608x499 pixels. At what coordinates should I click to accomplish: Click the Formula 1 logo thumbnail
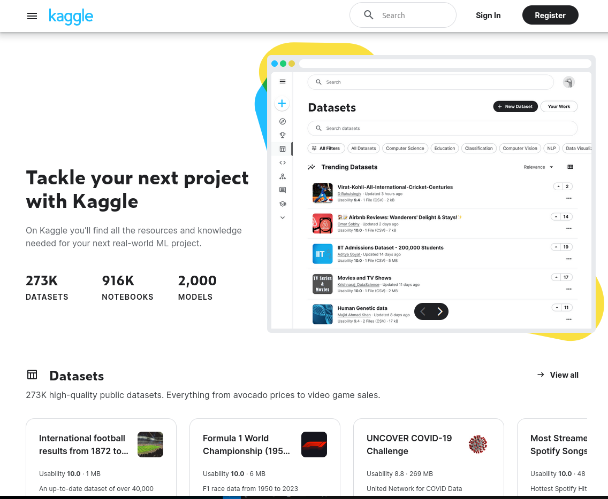point(314,445)
